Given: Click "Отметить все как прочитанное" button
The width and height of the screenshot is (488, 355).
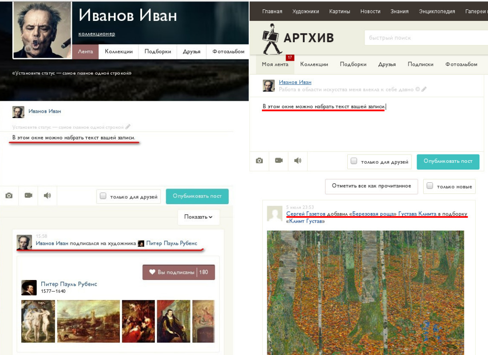Looking at the screenshot, I should point(371,186).
